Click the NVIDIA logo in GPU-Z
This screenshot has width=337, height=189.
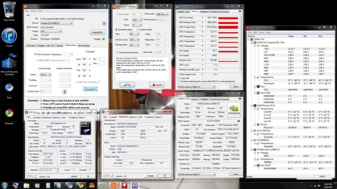click(x=234, y=110)
